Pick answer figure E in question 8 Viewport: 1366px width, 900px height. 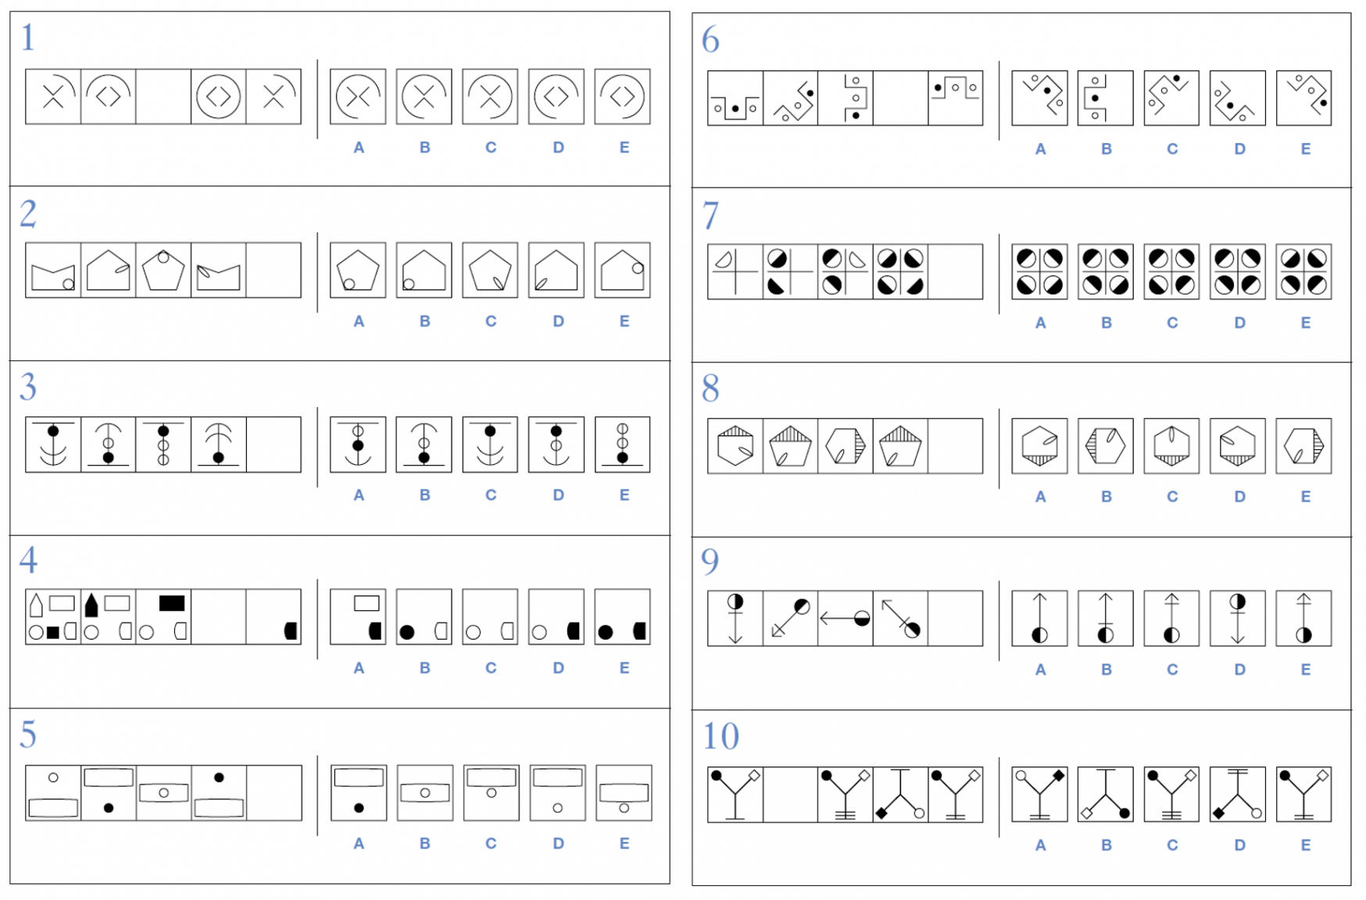(1303, 446)
